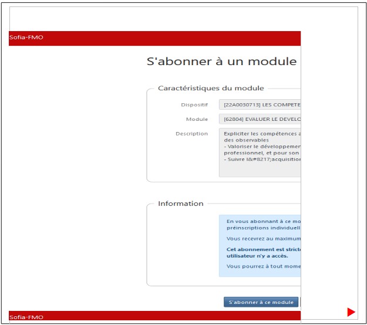Click the Dispositif field
Viewport: 367px width, 325px height.
pos(260,105)
